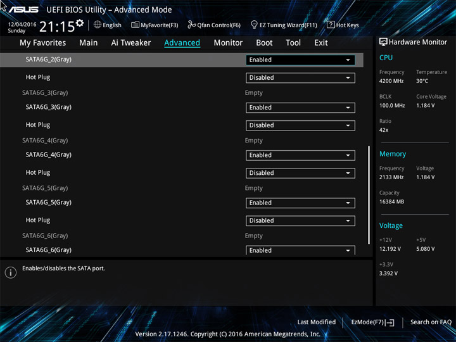This screenshot has height=342, width=456.
Task: Click SATA6G_4(Gray) label next to Empty
Action: click(45, 141)
